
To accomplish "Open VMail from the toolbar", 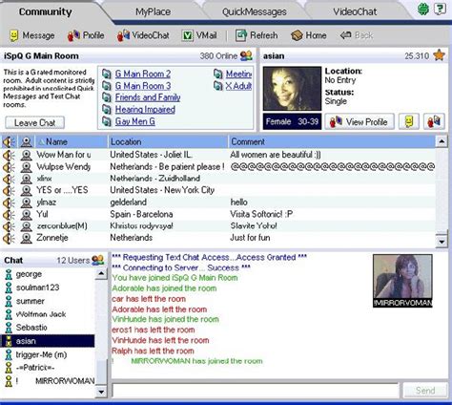I will pos(187,35).
